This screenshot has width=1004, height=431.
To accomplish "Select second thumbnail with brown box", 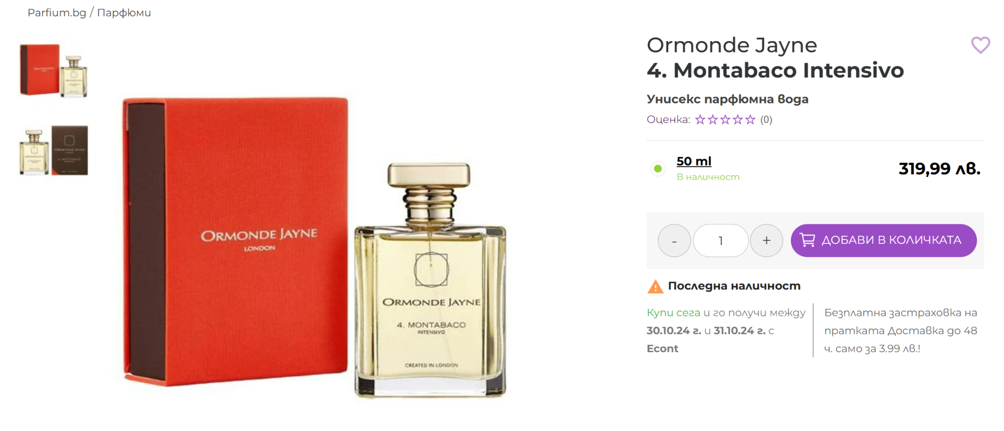I will [53, 150].
